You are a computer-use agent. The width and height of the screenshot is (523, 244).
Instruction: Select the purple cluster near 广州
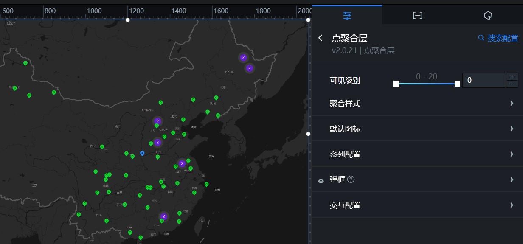coord(164,217)
